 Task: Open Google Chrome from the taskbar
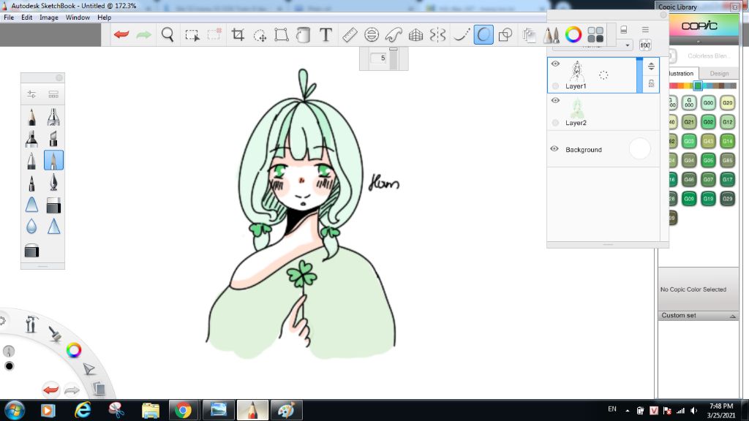[183, 410]
